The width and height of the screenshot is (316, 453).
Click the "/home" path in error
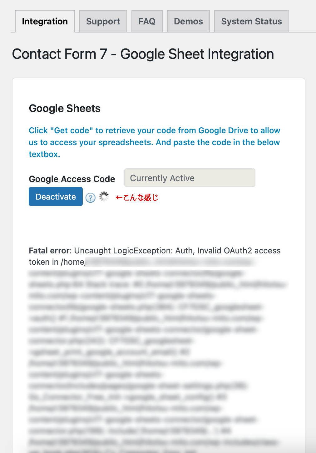(x=73, y=262)
